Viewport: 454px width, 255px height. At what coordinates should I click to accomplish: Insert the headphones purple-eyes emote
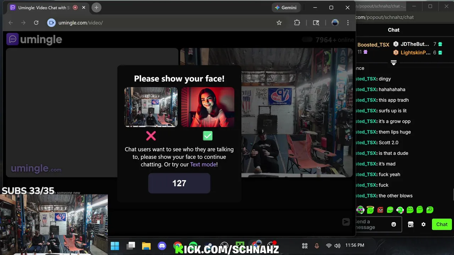tap(360, 210)
